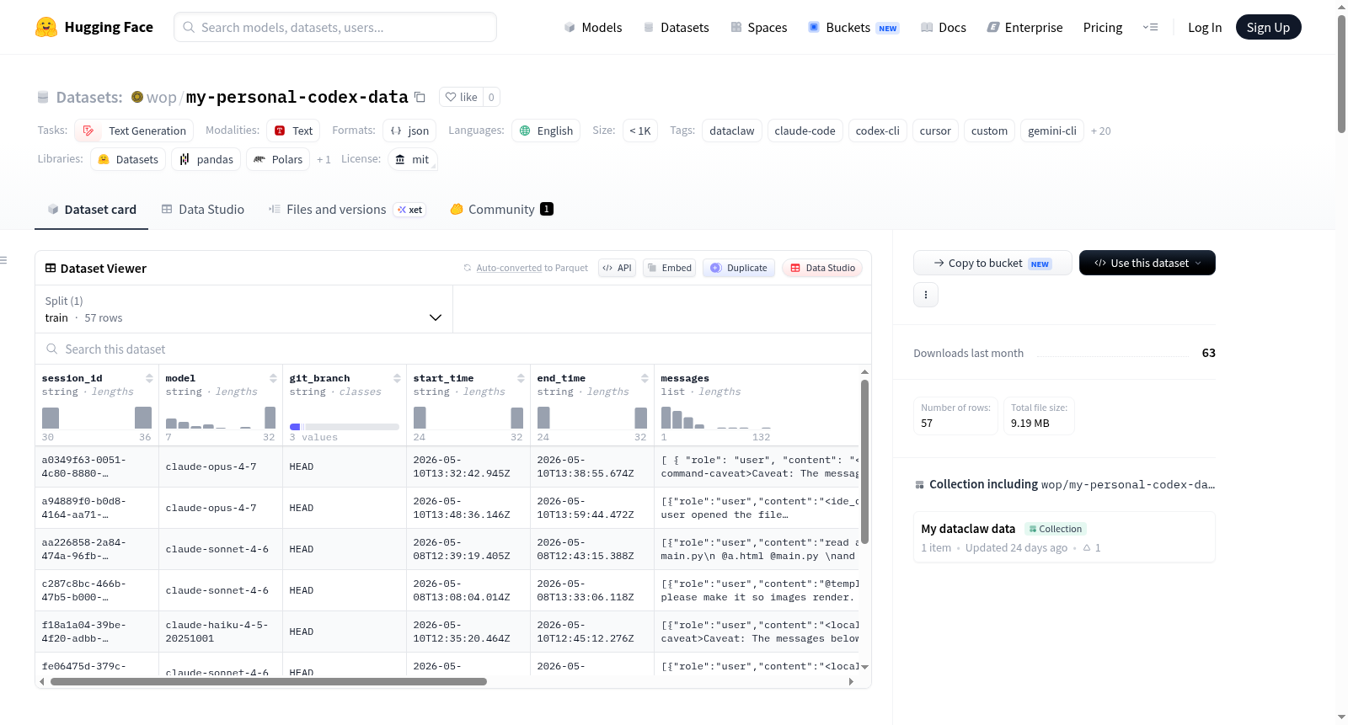This screenshot has width=1348, height=725.
Task: Click the Text Generation task tag
Action: 134,131
